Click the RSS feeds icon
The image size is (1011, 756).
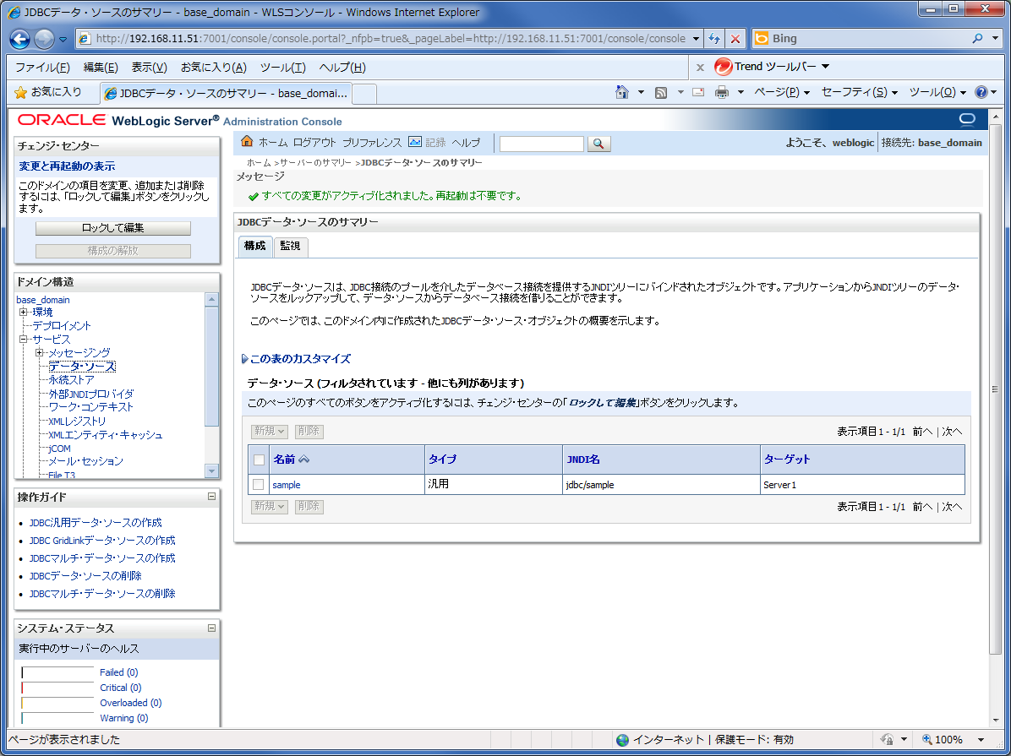661,92
